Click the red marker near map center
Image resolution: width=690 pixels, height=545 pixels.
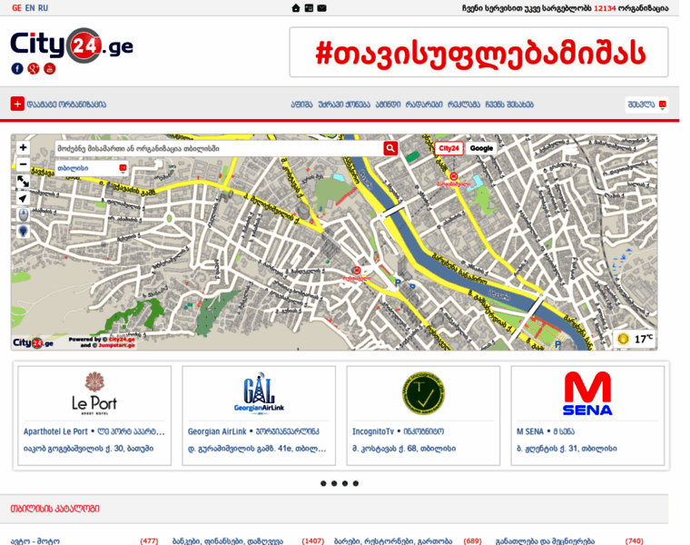coord(357,271)
